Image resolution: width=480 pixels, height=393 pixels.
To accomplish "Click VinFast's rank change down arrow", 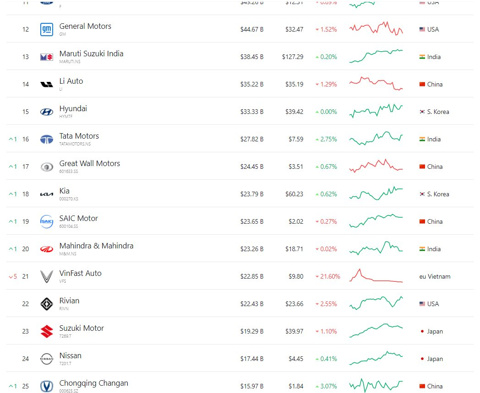I will (11, 276).
